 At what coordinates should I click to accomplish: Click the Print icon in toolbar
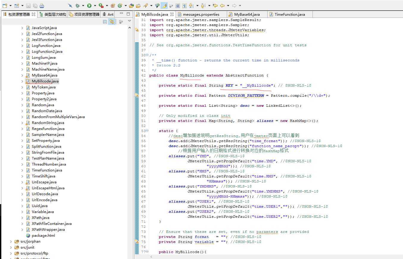pos(42,5)
